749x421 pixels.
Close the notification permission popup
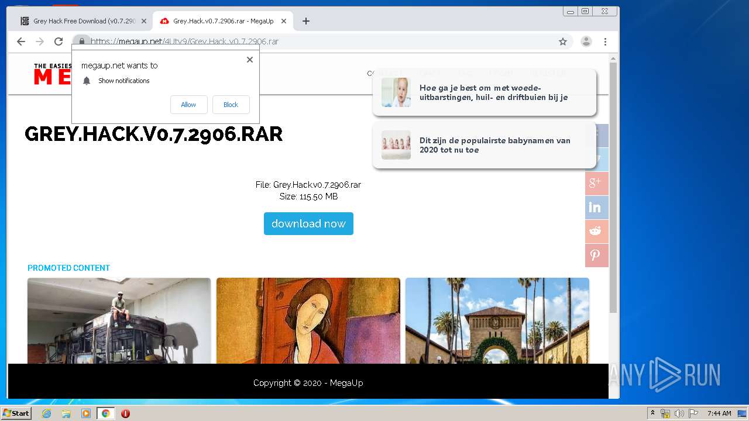tap(250, 60)
